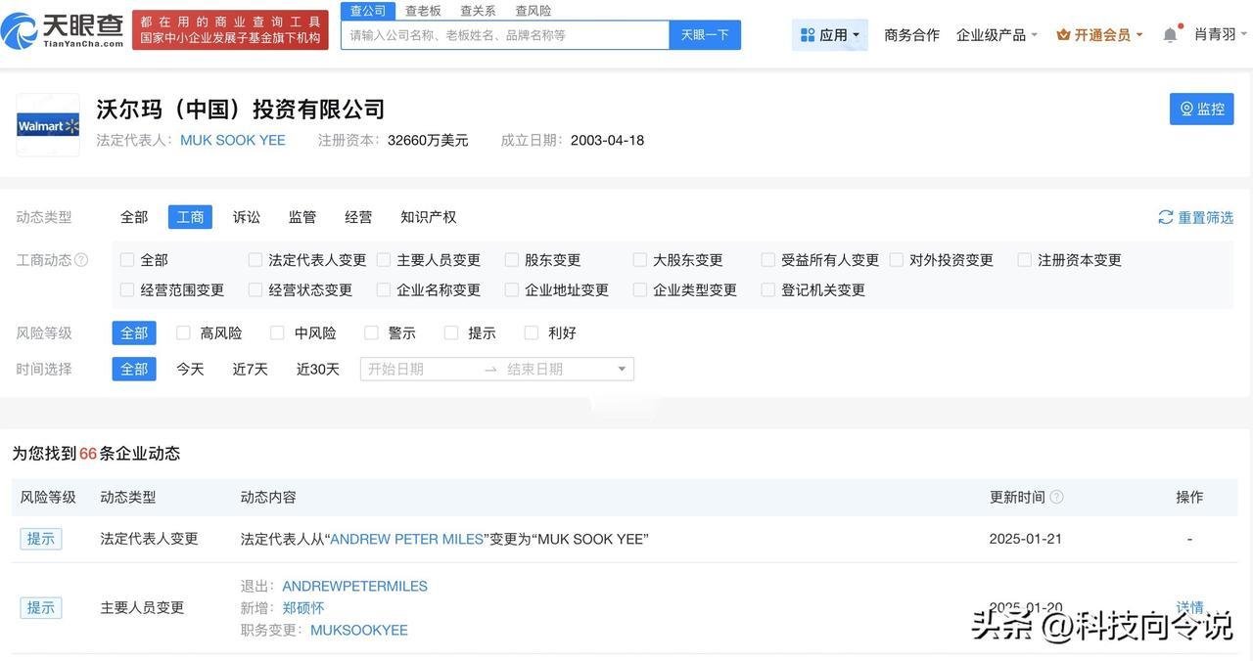Select 全部 under 动态类型
This screenshot has height=661, width=1253.
(134, 217)
